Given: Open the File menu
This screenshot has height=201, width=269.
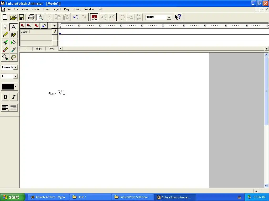Looking at the screenshot, I should coord(9,9).
